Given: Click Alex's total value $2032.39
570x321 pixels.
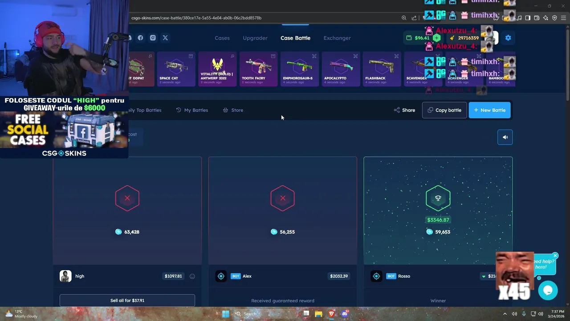Looking at the screenshot, I should tap(339, 276).
